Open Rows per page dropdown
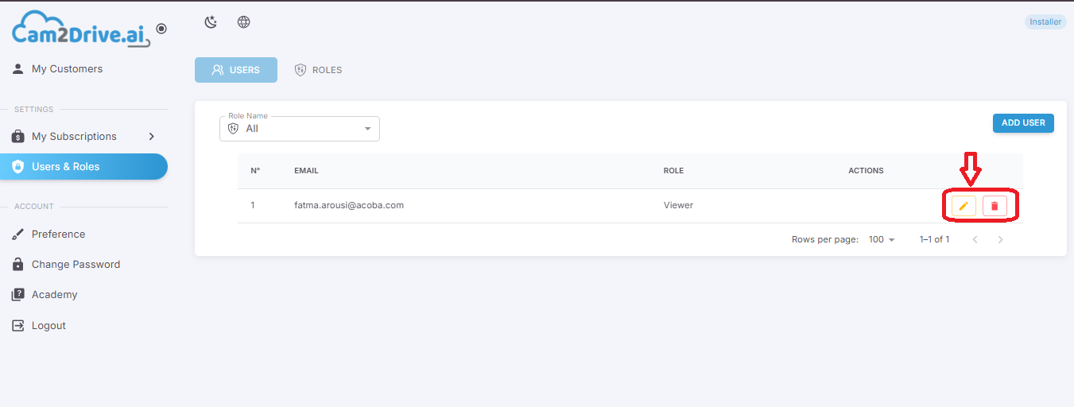This screenshot has height=407, width=1074. [882, 239]
